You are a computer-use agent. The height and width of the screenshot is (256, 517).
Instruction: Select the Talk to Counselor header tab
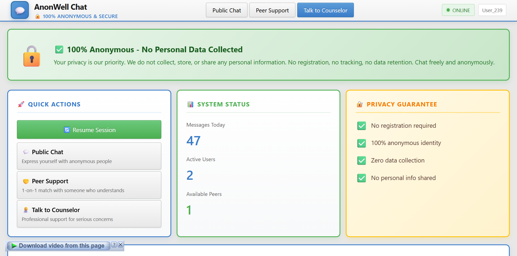325,10
